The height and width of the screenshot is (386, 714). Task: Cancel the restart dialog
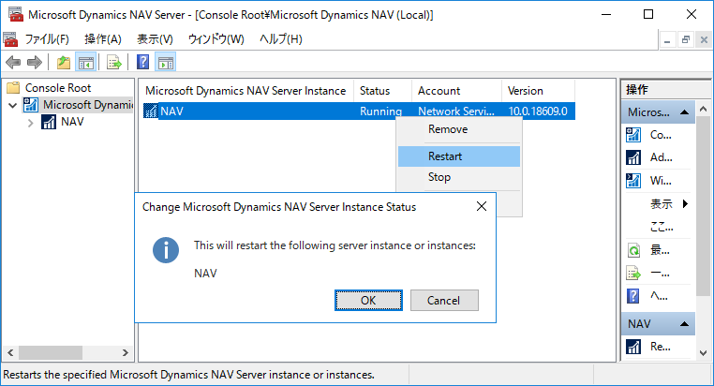[444, 301]
